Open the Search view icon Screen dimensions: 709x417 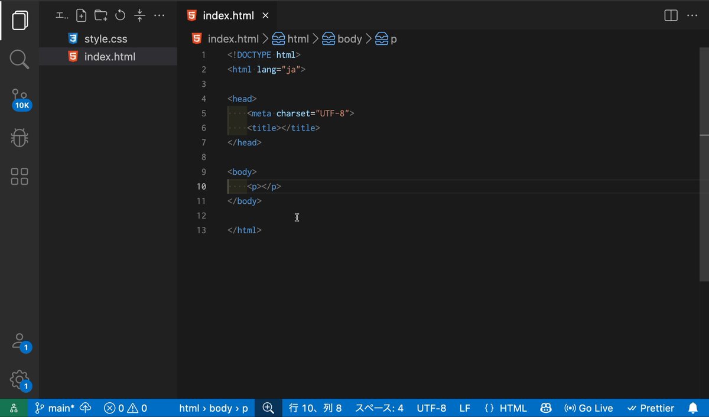(x=19, y=59)
